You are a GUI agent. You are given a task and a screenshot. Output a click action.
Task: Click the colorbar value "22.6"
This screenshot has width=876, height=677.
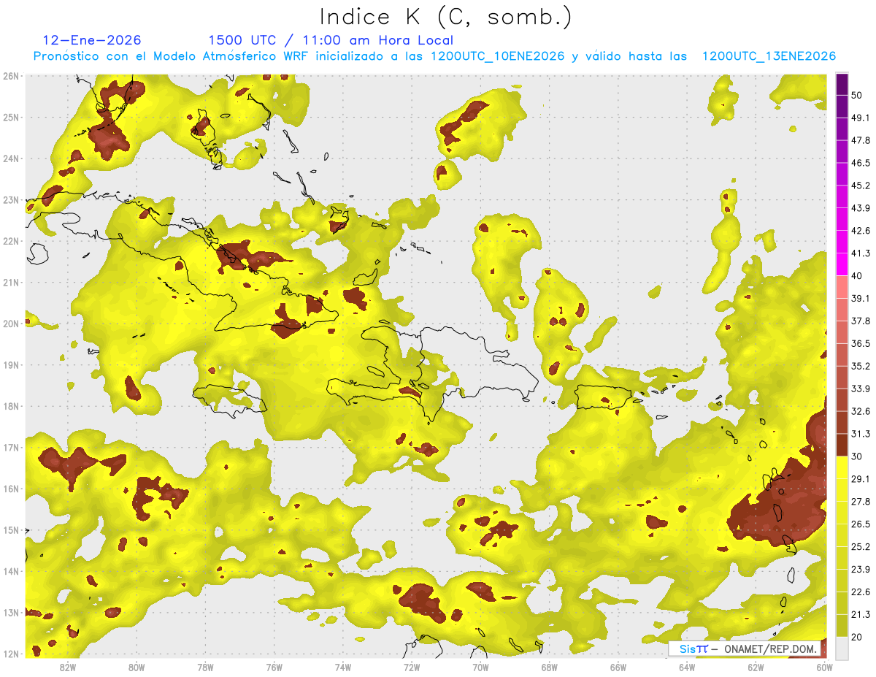(861, 592)
